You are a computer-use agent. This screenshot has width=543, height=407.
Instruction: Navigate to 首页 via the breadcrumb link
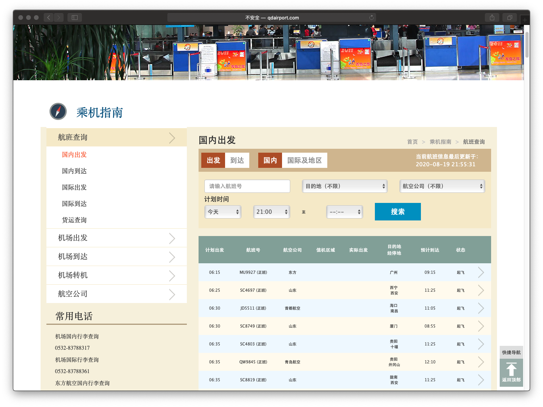click(x=412, y=141)
